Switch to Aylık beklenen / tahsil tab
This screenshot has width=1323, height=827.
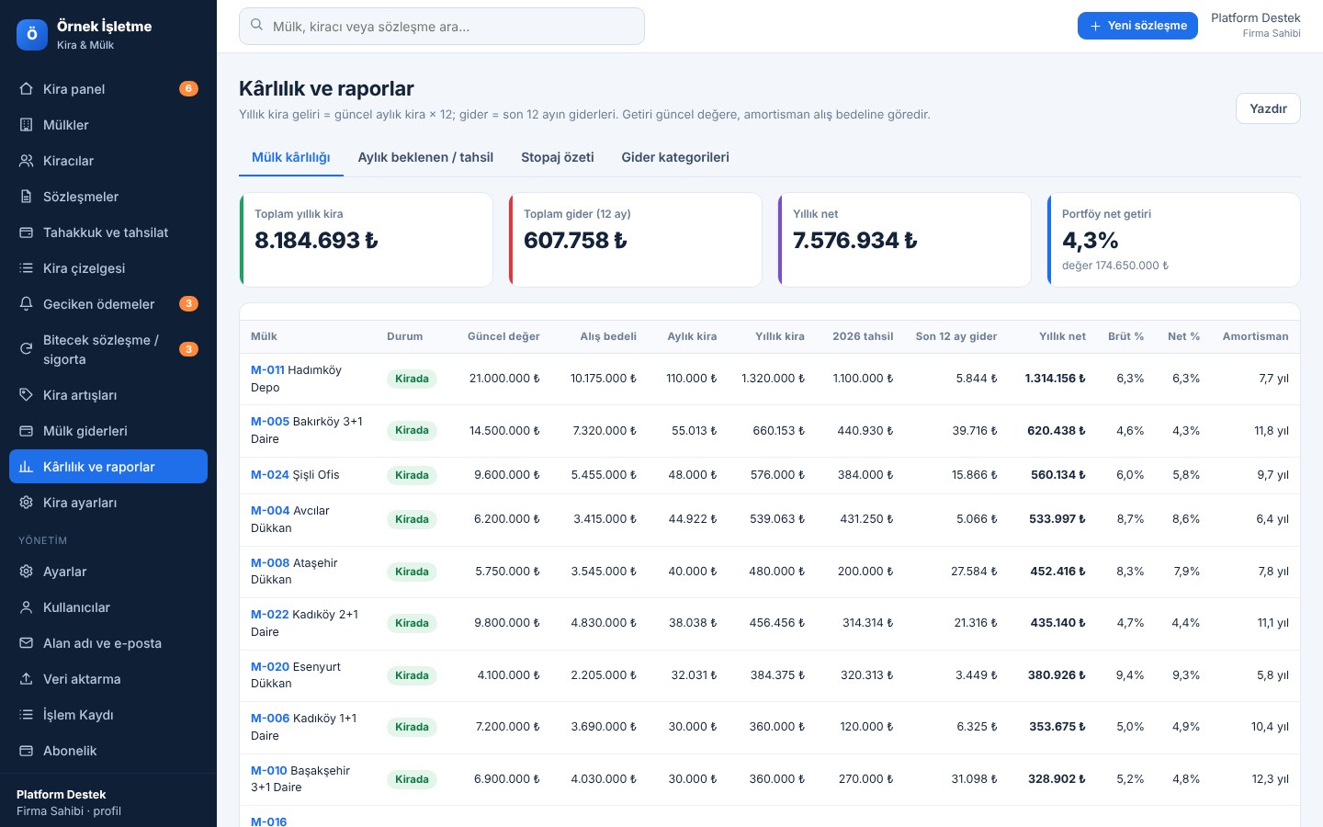pos(425,157)
